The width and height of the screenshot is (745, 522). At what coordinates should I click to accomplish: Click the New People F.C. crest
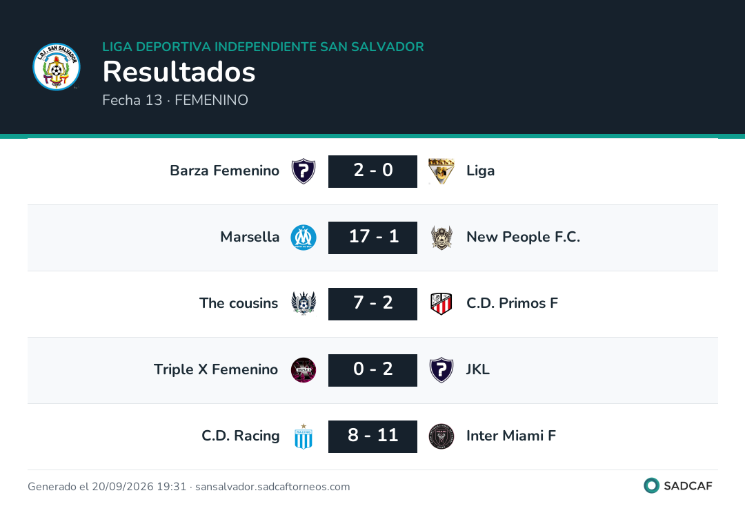441,238
